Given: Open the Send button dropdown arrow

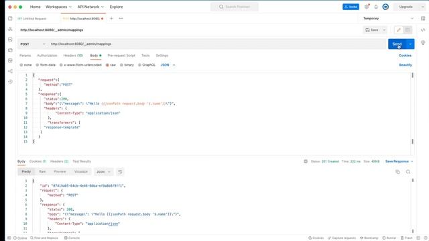Looking at the screenshot, I should click(410, 44).
